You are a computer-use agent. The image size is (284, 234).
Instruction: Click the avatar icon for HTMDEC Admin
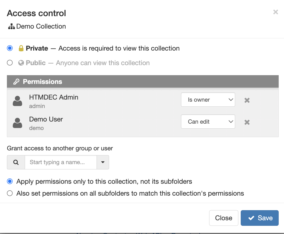[x=17, y=100]
